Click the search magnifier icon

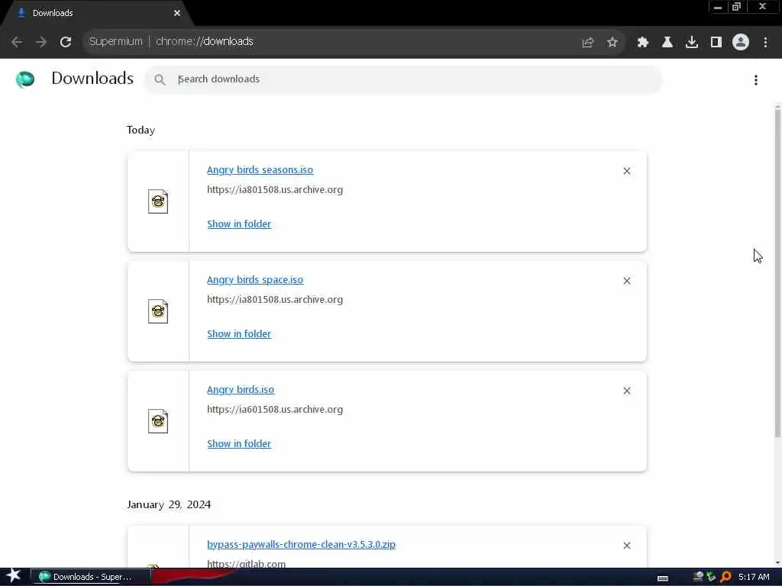click(160, 79)
